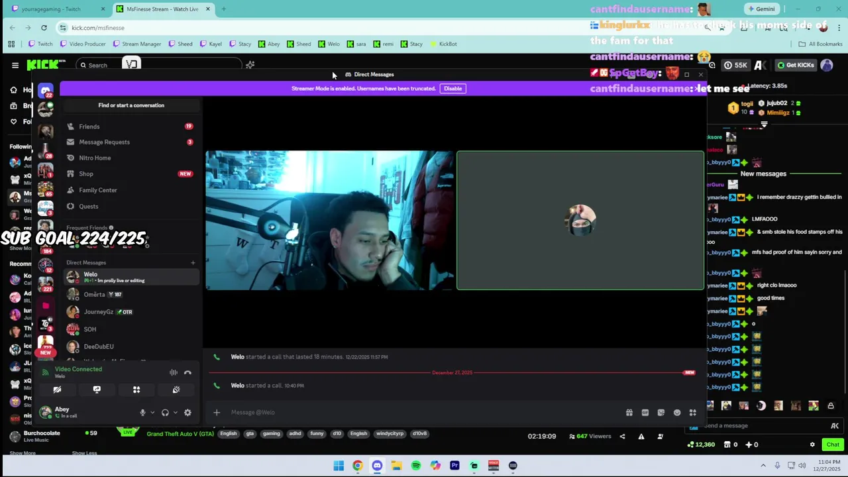
Task: Open the DeeDubEU direct message
Action: [x=131, y=346]
